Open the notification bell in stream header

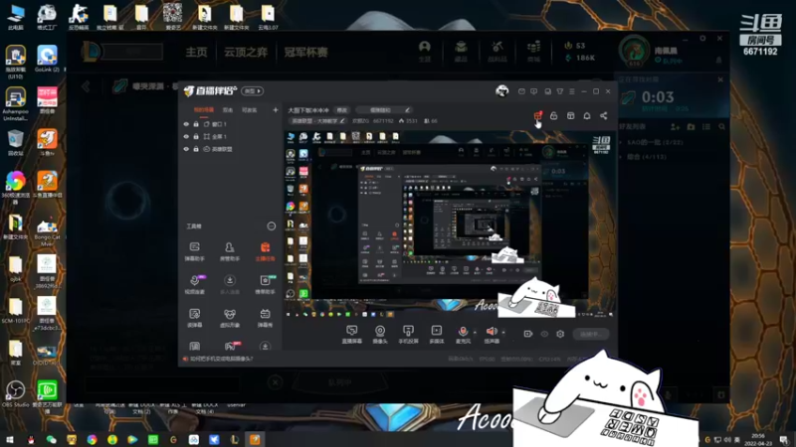[x=587, y=116]
